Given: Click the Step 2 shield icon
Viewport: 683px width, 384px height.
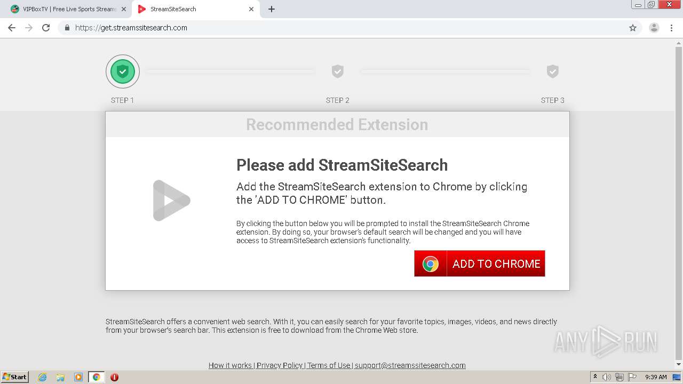Looking at the screenshot, I should [x=338, y=71].
